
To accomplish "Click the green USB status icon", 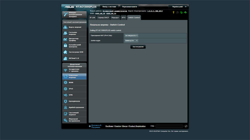I will 185,12.
